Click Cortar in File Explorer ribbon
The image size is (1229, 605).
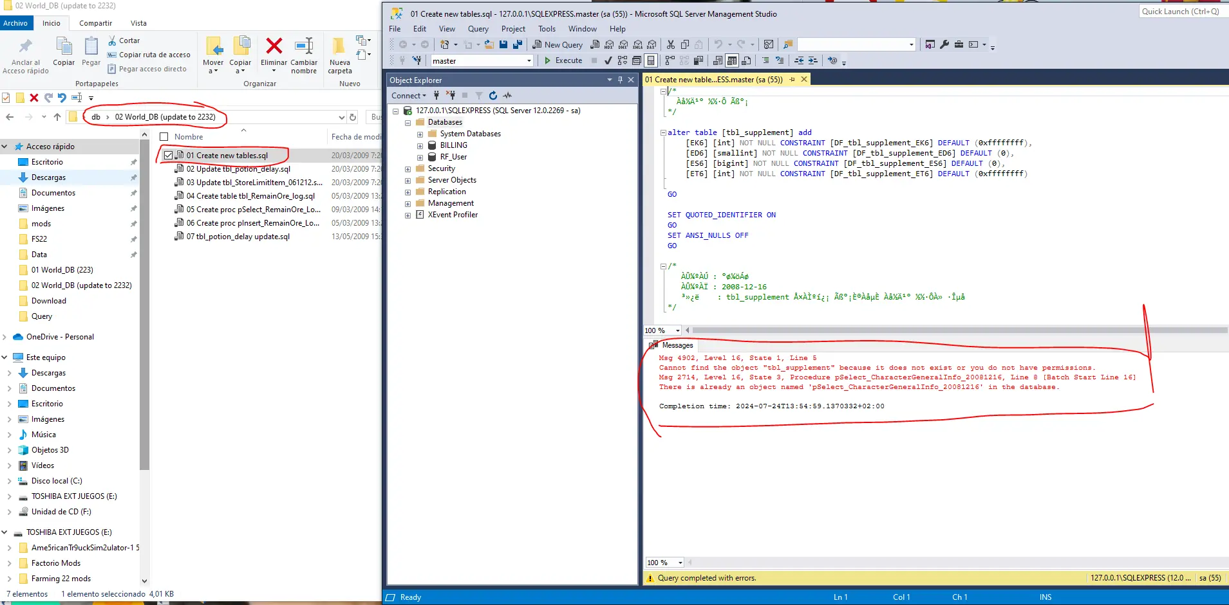tap(124, 41)
